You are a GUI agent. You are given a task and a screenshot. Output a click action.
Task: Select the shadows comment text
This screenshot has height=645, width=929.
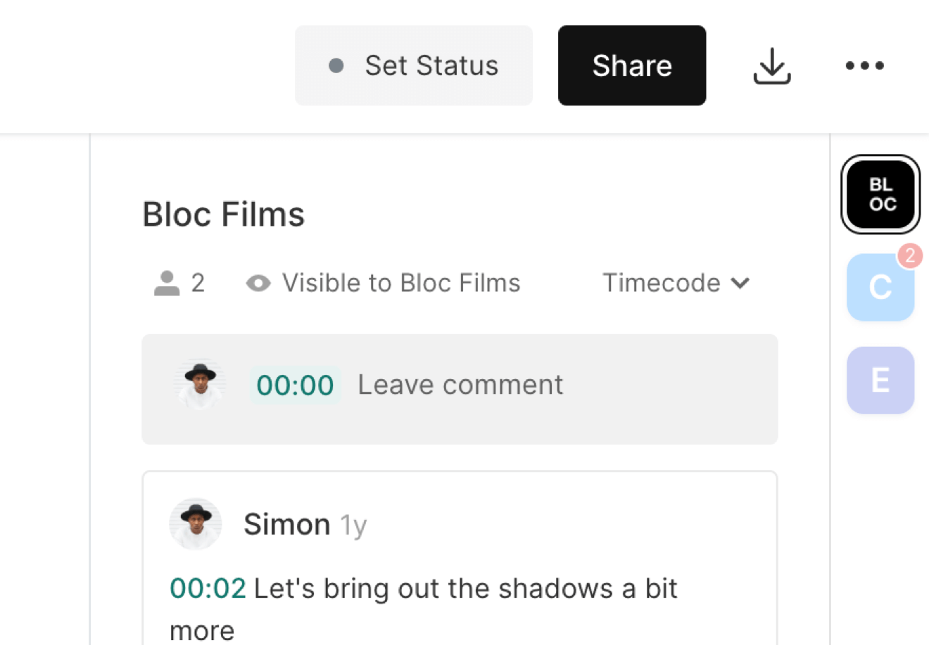[x=464, y=589]
